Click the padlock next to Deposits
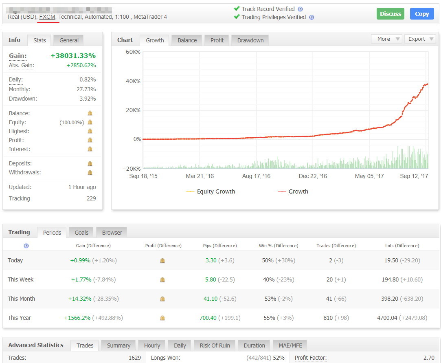Screen dimensions: 441x363 click(90, 163)
